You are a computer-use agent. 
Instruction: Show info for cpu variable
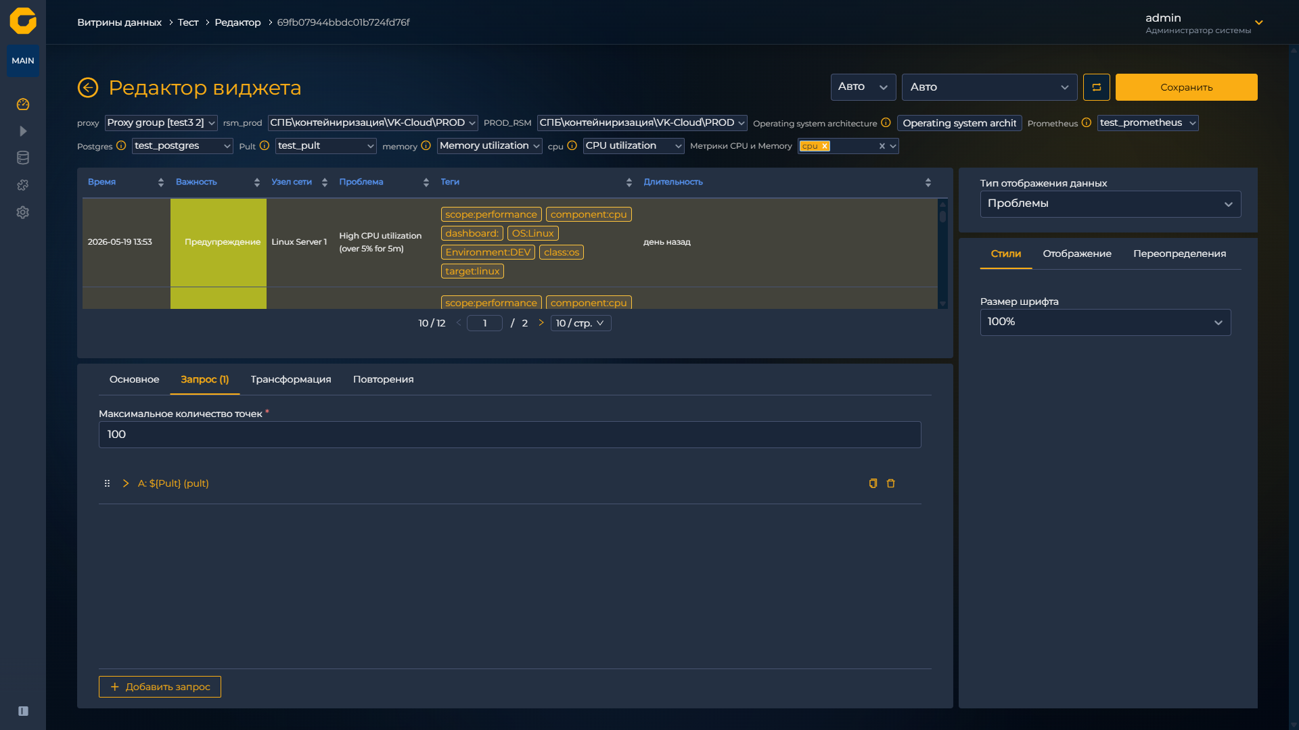[572, 146]
